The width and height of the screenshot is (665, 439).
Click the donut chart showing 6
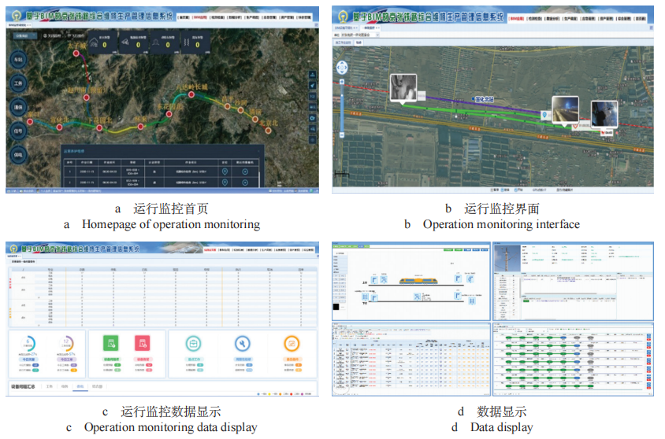point(28,343)
